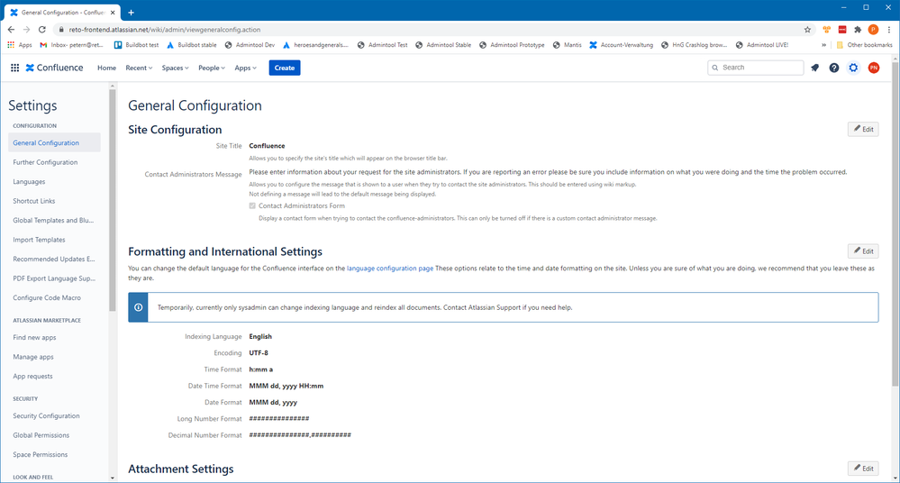Image resolution: width=900 pixels, height=483 pixels.
Task: Edit the Attachment Settings section
Action: (863, 468)
